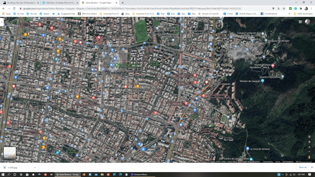
Task: Switch to the On Music browser tab
Action: tap(22, 2)
